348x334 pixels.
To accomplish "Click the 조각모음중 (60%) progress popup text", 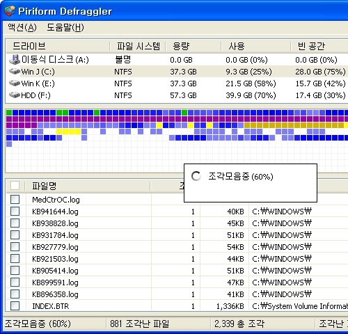I will pyautogui.click(x=241, y=177).
